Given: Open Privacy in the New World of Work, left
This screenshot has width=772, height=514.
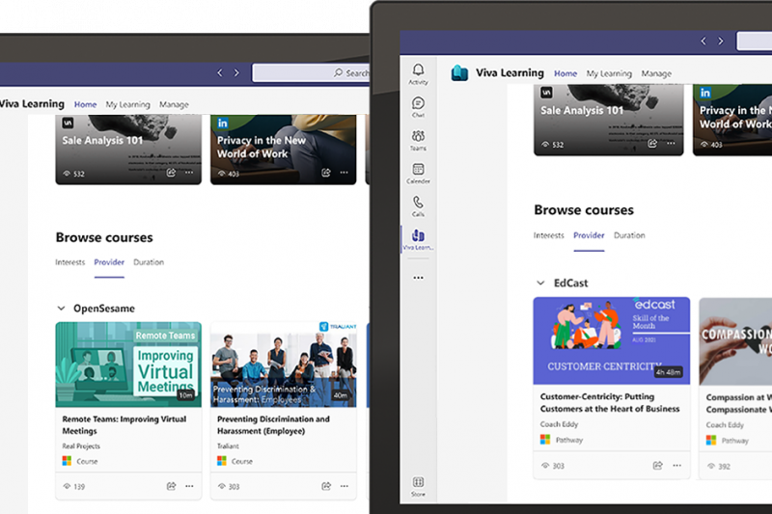Looking at the screenshot, I should [x=284, y=149].
